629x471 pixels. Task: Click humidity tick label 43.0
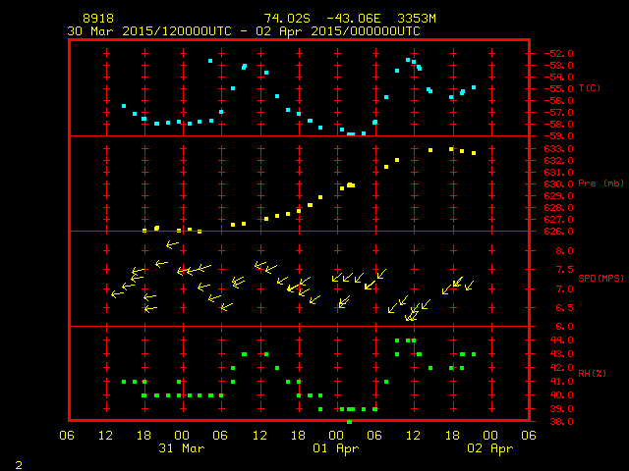click(561, 354)
